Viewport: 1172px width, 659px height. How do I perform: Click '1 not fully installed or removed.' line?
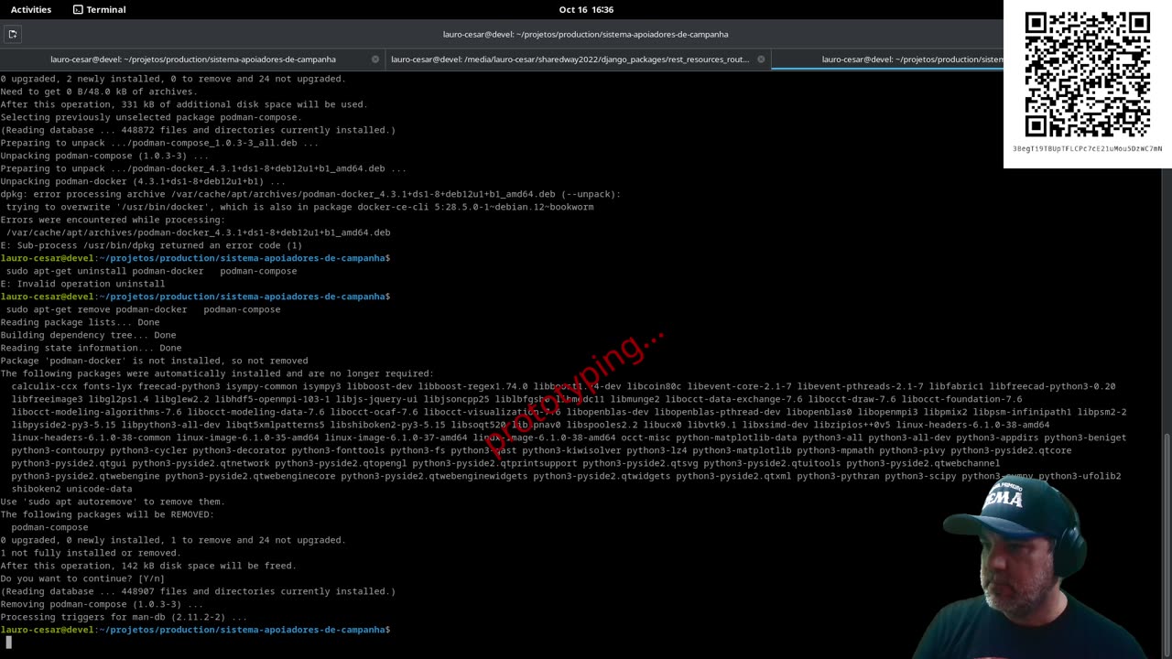(x=91, y=553)
